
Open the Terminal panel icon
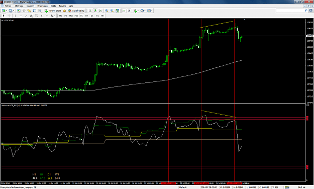[35, 11]
